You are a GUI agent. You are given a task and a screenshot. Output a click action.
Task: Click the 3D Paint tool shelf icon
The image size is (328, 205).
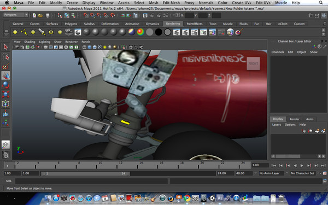pyautogui.click(x=239, y=32)
